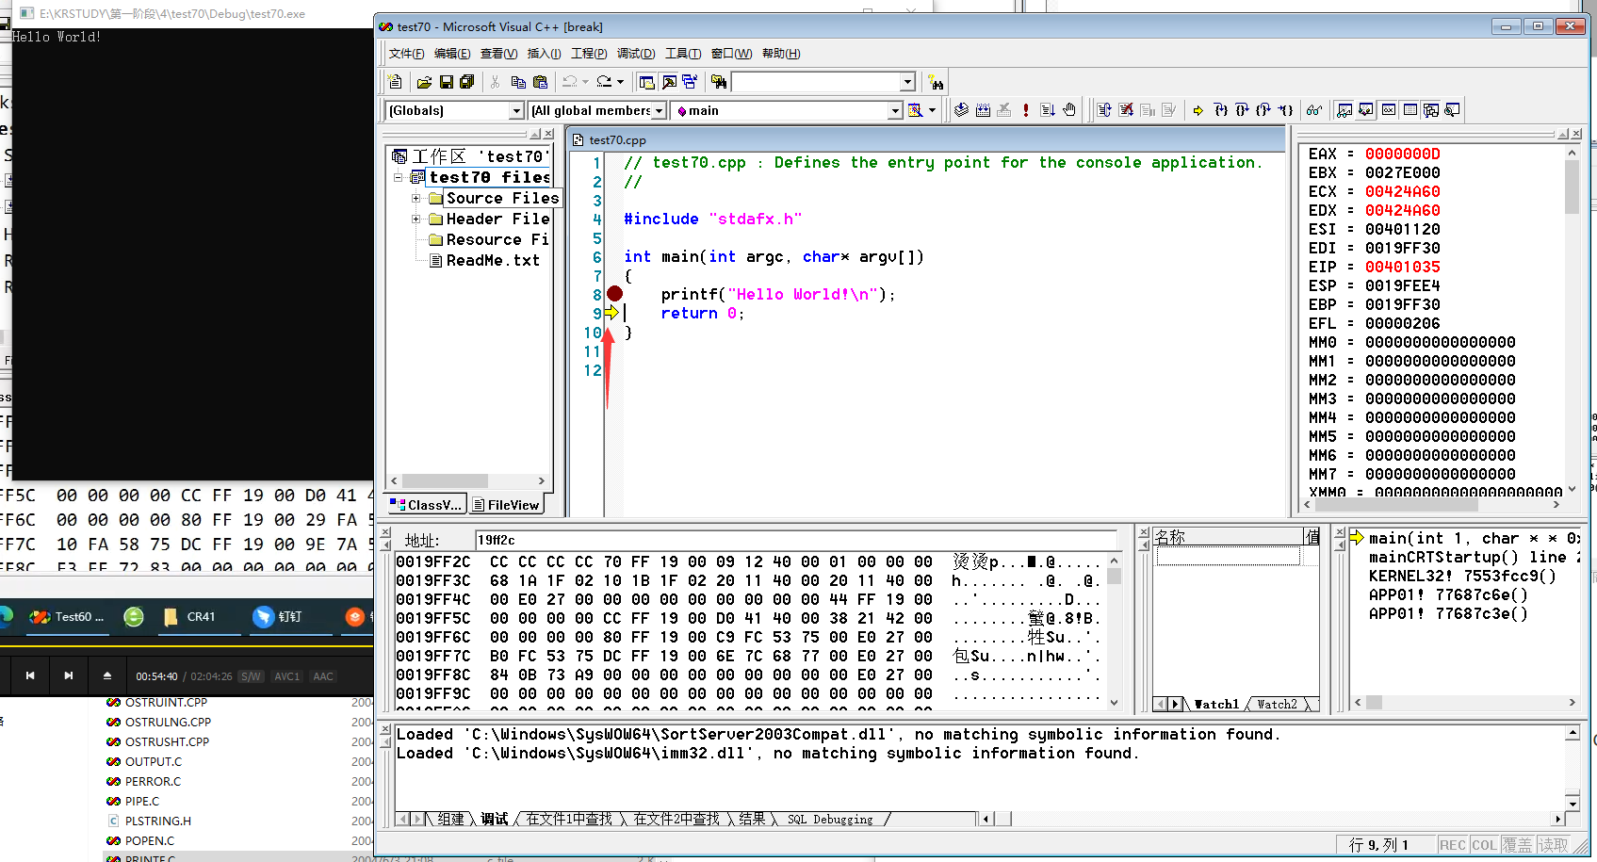Toggle the Call Stack window icon

click(x=1430, y=110)
